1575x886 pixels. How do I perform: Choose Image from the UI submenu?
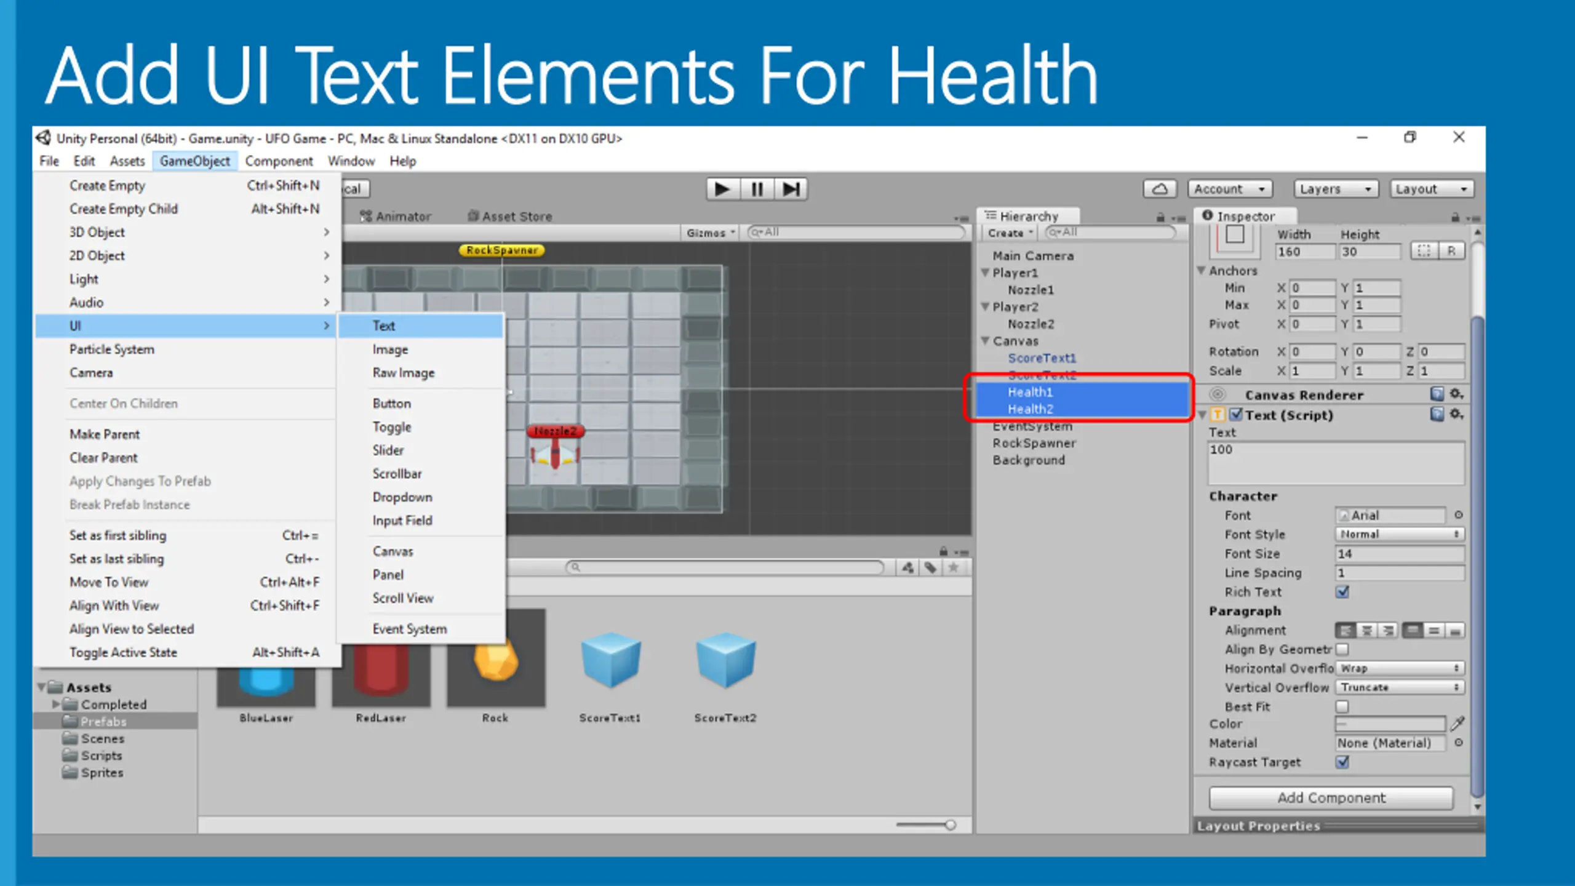pyautogui.click(x=421, y=349)
